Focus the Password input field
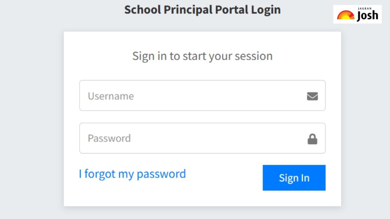The width and height of the screenshot is (390, 219). (195, 138)
